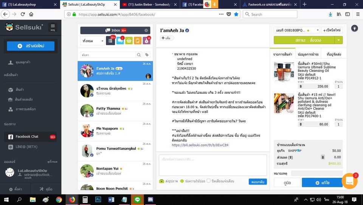Open the orange support chat bubble
Viewport: 363px width, 205px height.
pyautogui.click(x=349, y=181)
